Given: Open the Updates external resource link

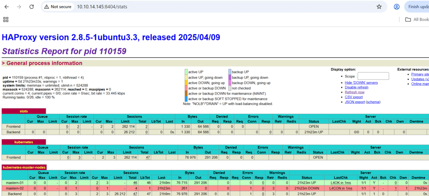Looking at the screenshot, I should click(x=420, y=79).
